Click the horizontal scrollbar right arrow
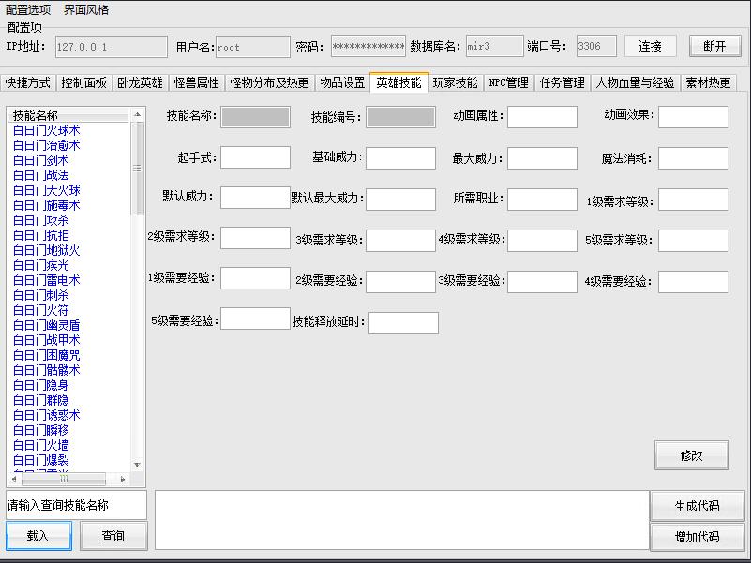 point(124,479)
